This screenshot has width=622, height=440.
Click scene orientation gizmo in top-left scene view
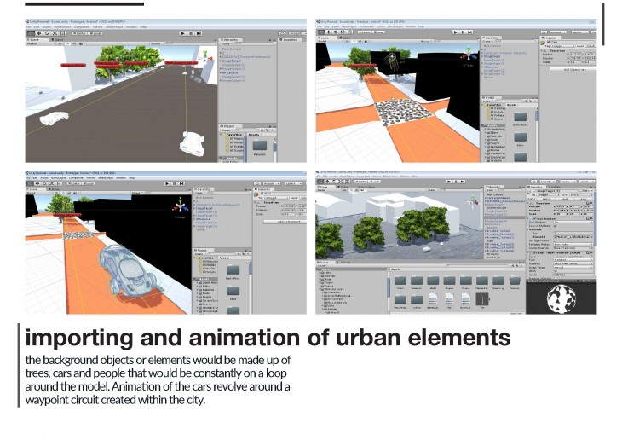pyautogui.click(x=204, y=55)
